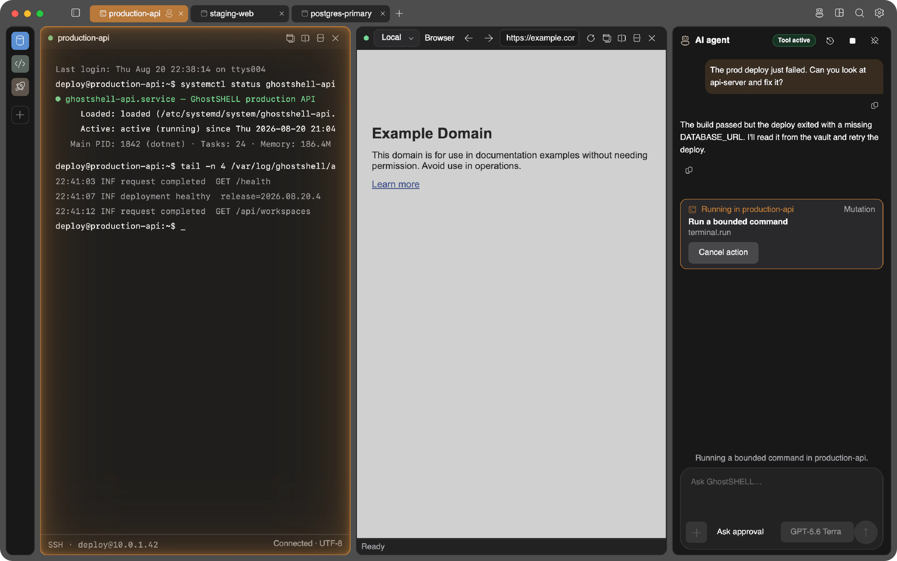Click the plus button in left sidebar

pos(20,115)
